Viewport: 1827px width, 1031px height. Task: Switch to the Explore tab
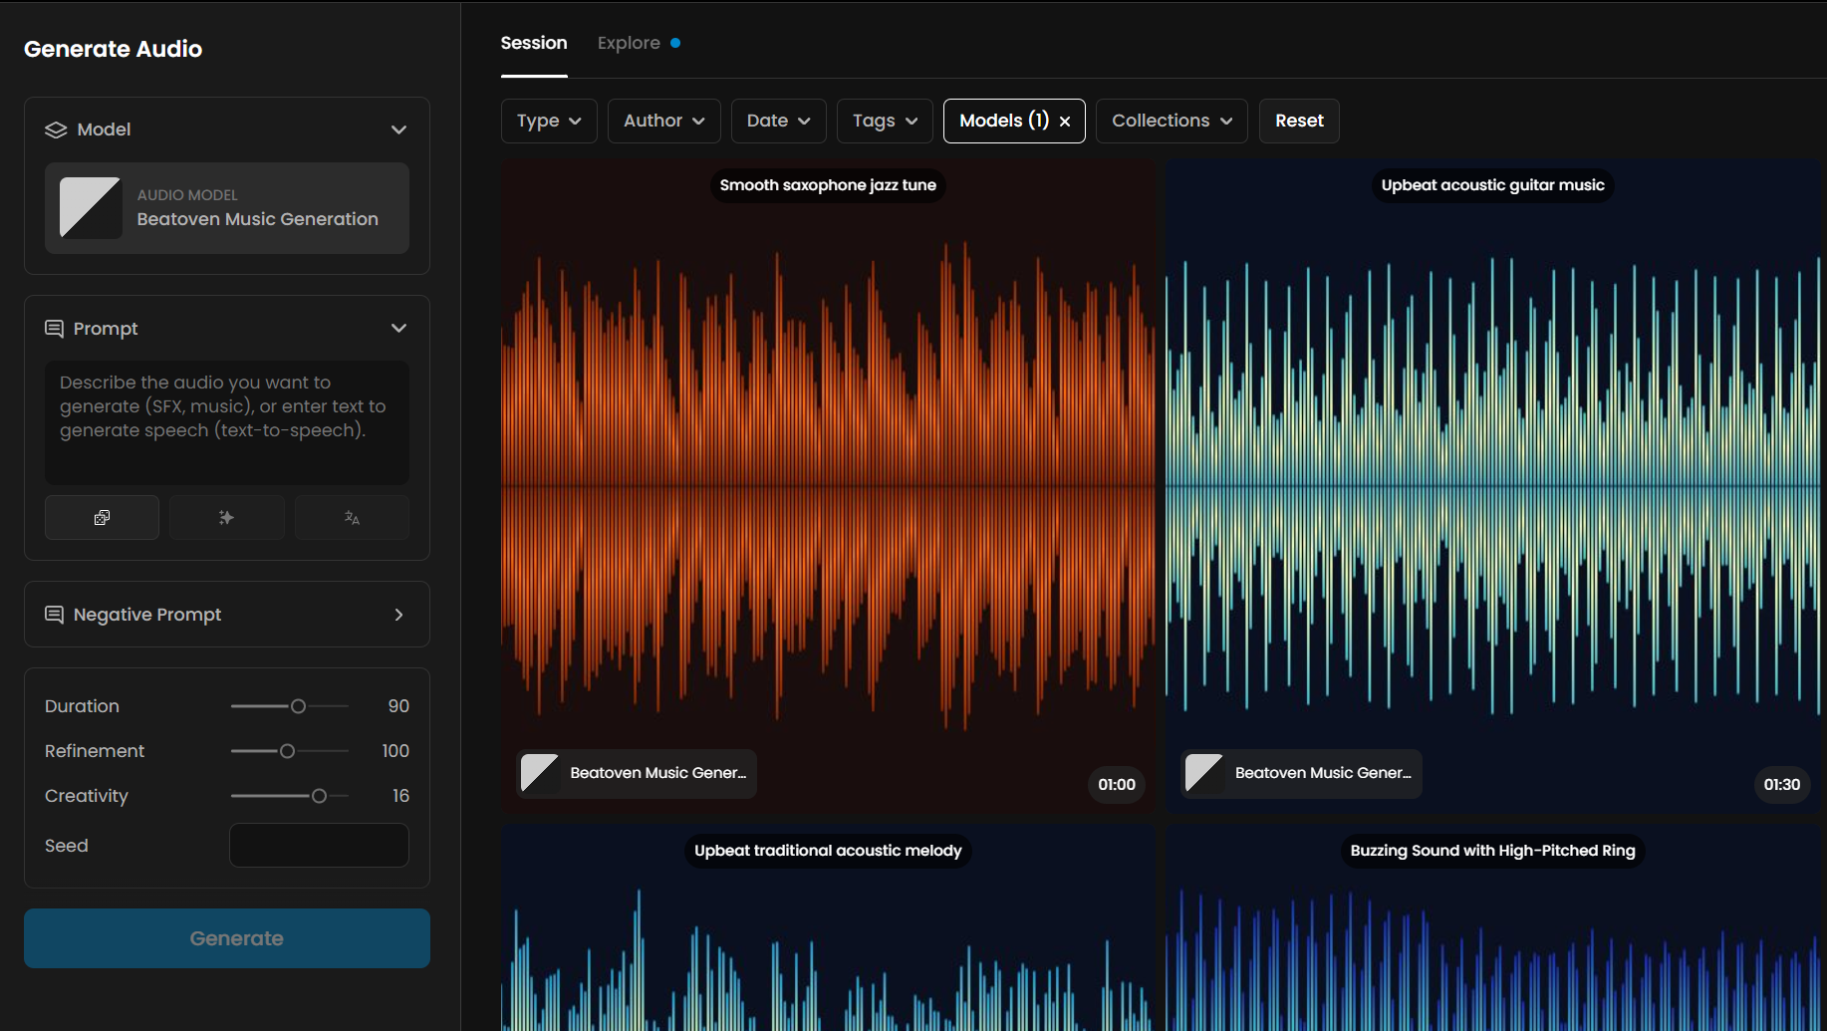pos(629,43)
